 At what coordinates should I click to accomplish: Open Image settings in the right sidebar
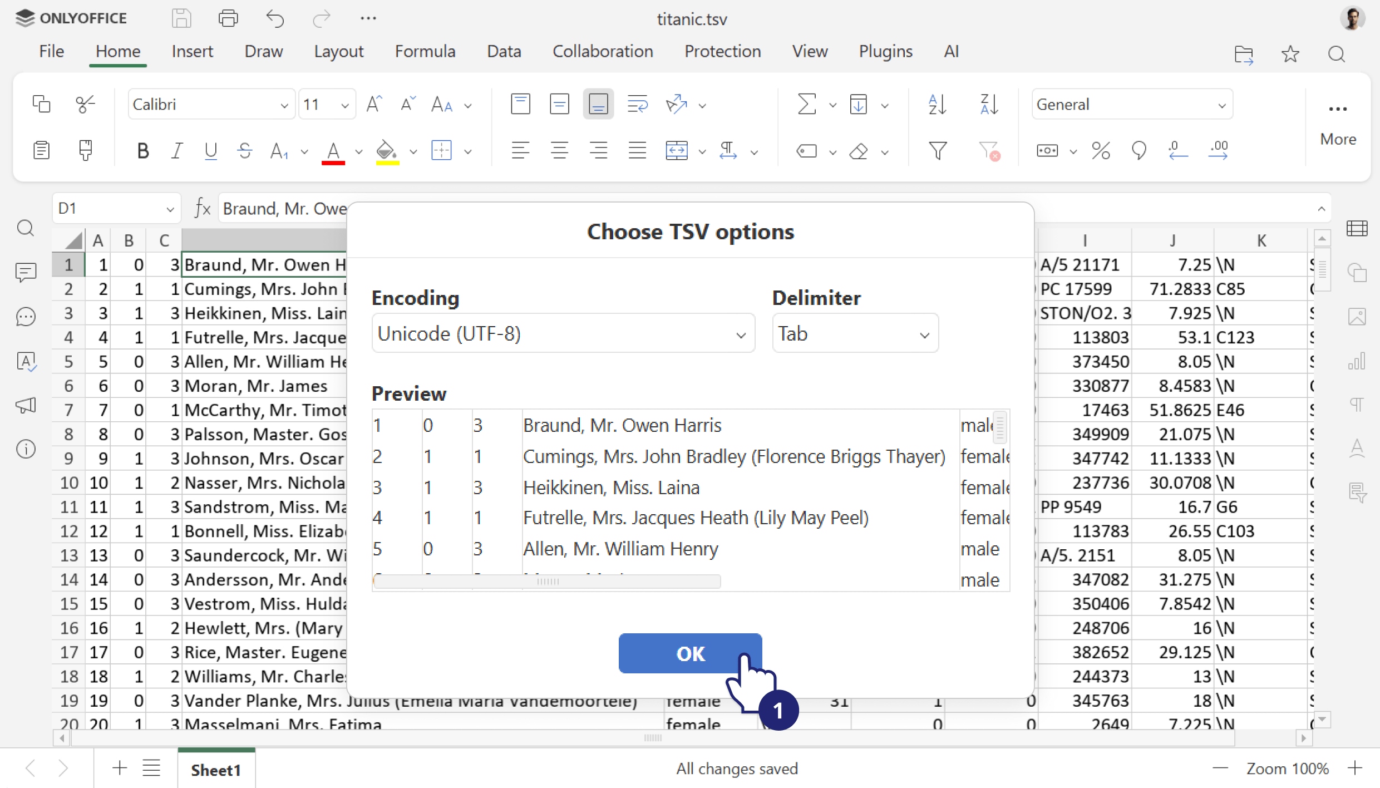click(1358, 317)
